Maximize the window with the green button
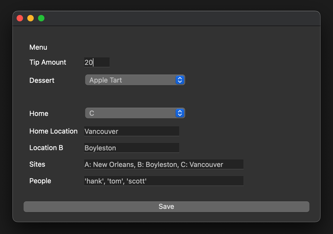 [41, 18]
